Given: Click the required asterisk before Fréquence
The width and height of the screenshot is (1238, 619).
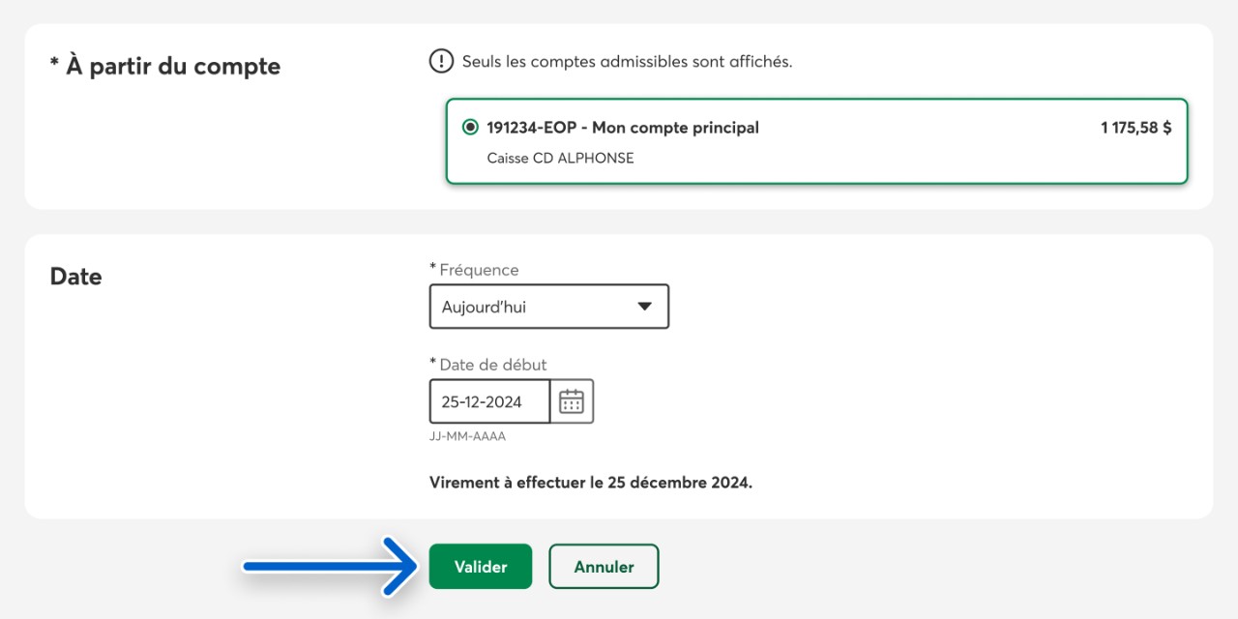Looking at the screenshot, I should click(432, 269).
